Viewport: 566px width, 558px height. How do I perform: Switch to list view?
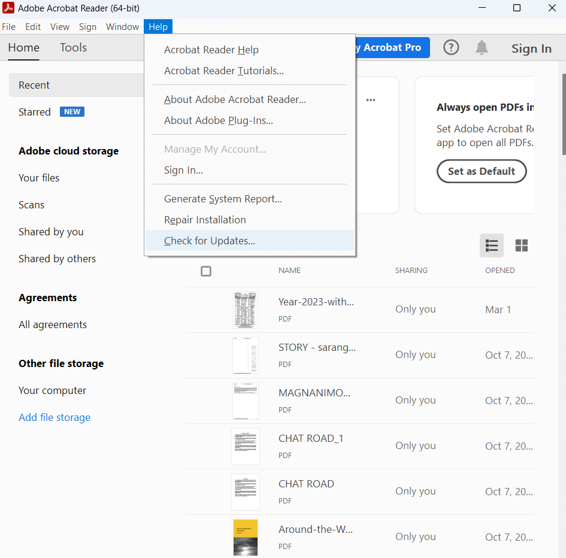coord(491,245)
